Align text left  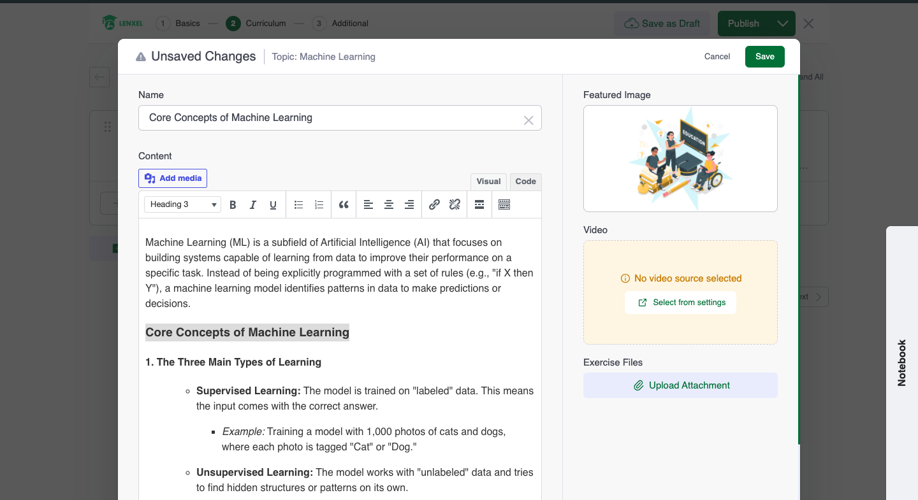(x=368, y=204)
